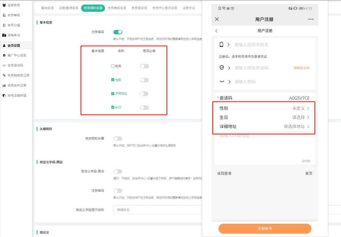Click the 关系链修改记录 link icon
Image resolution: width=341 pixels, height=237 pixels.
(4, 75)
